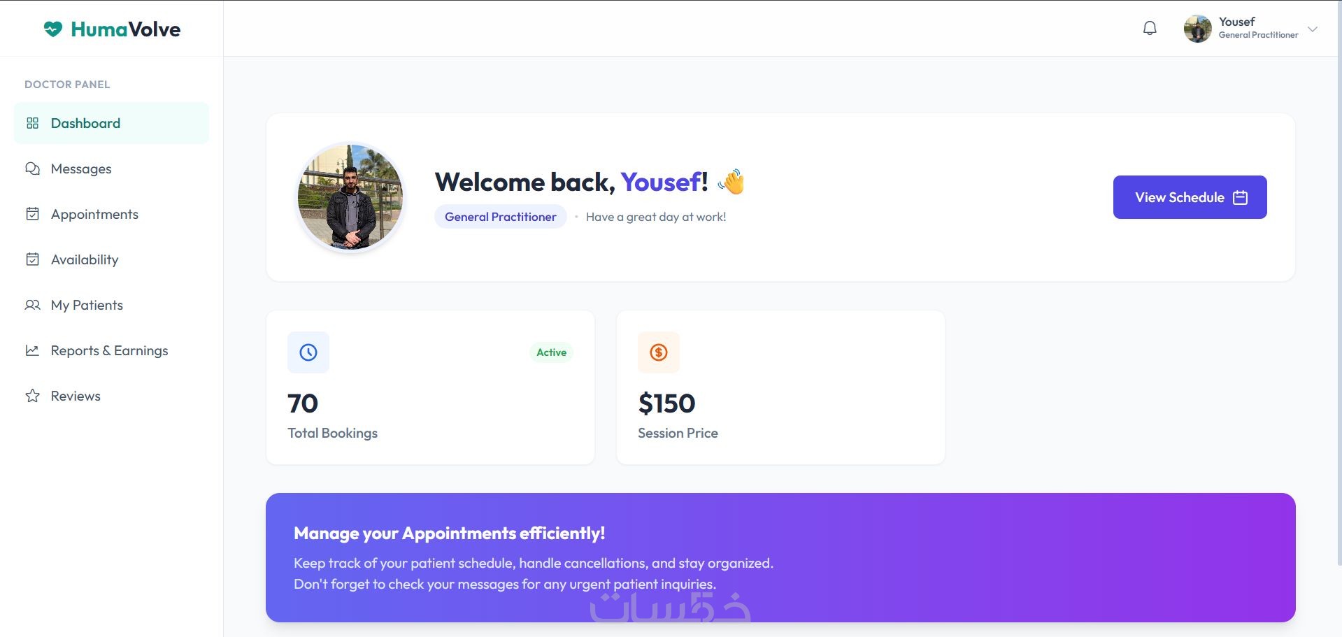Viewport: 1342px width, 637px height.
Task: Click the Appointments calendar icon
Action: tap(32, 215)
